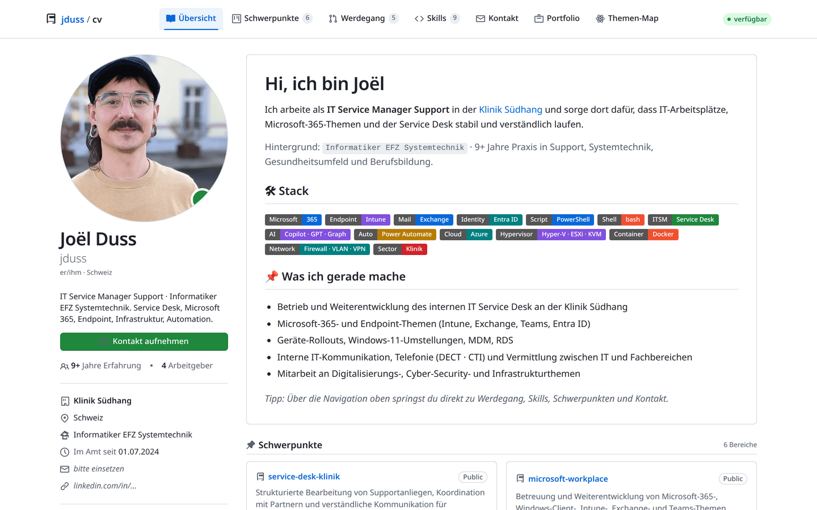Click the Informatiker EFZ Systemtechnik code label
817x510 pixels.
pos(395,147)
